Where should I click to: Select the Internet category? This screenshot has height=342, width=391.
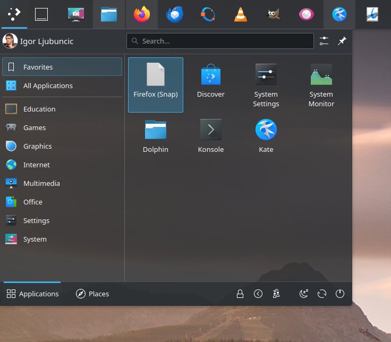pos(36,165)
